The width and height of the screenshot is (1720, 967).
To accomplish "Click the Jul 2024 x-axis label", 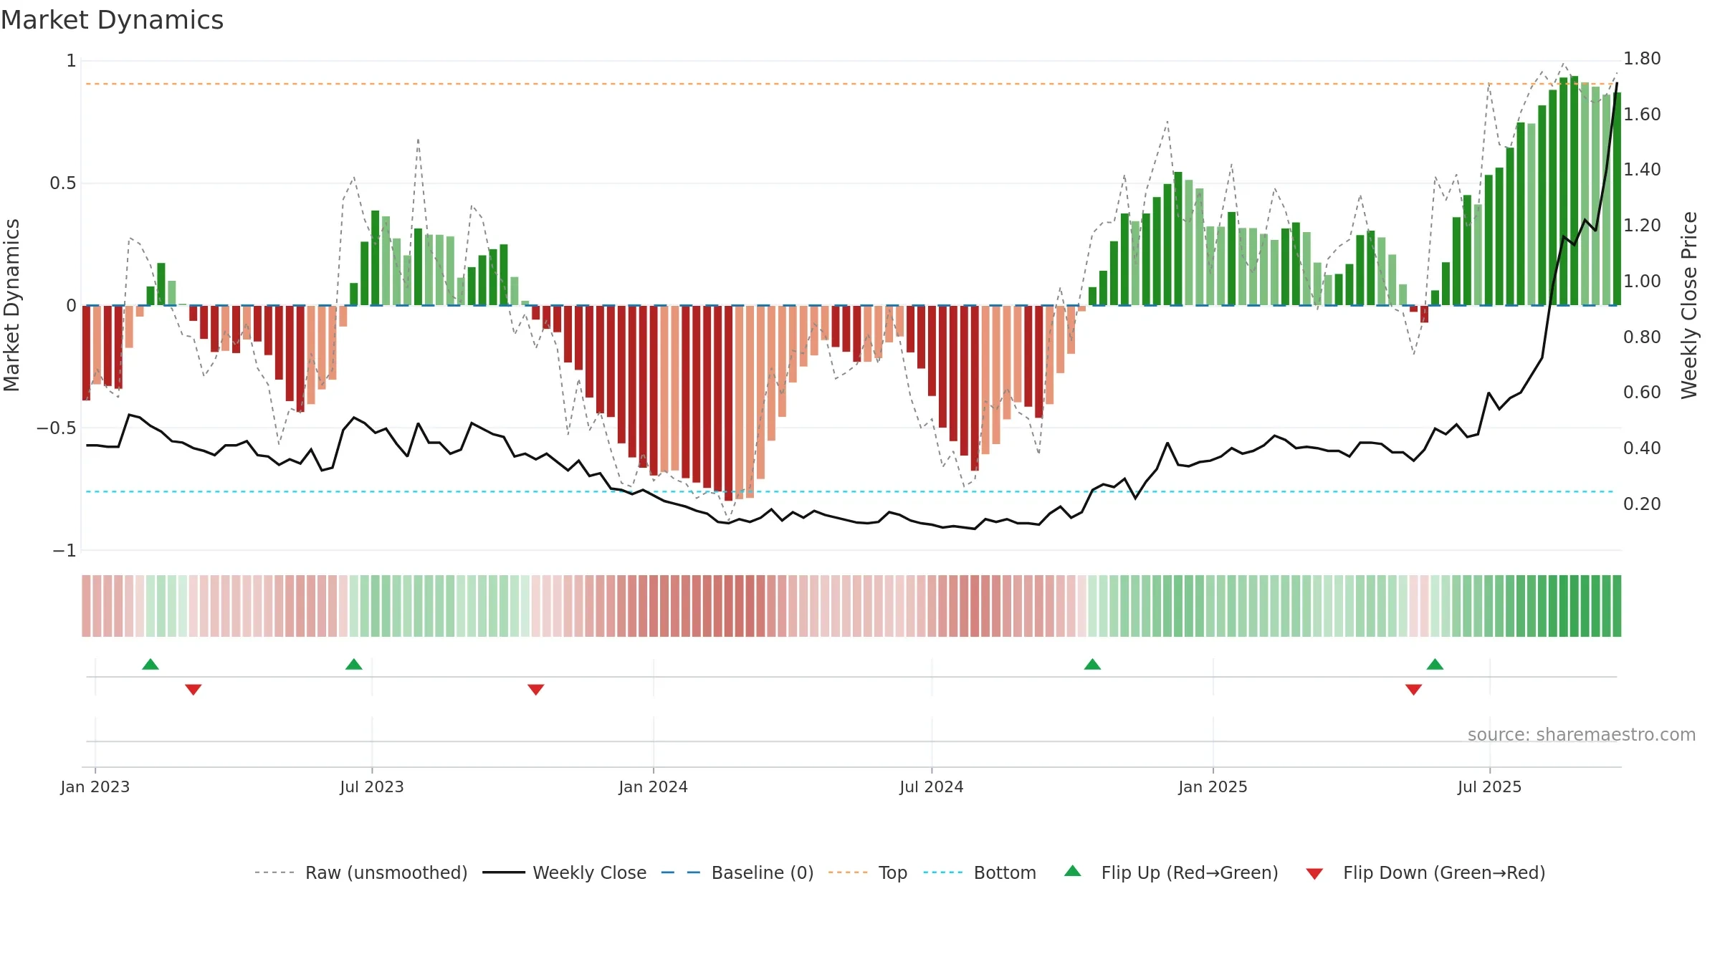I will click(932, 787).
